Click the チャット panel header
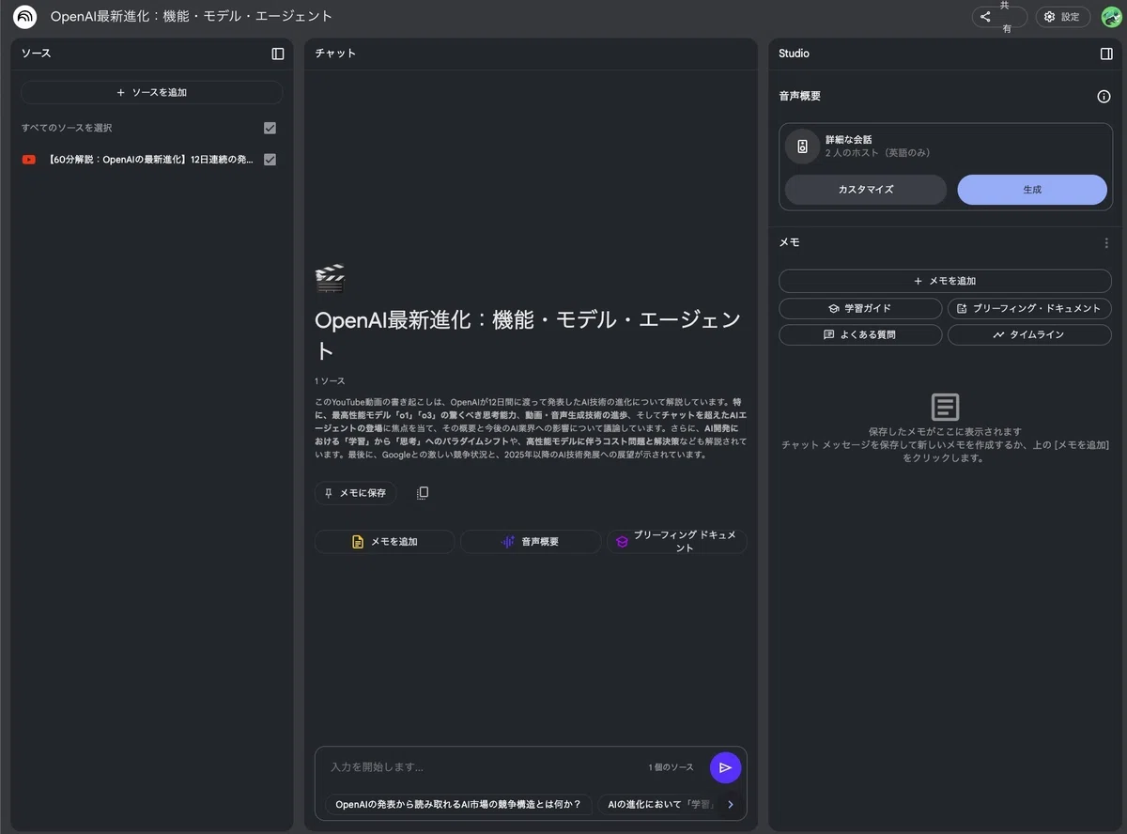Image resolution: width=1127 pixels, height=834 pixels. pyautogui.click(x=335, y=54)
